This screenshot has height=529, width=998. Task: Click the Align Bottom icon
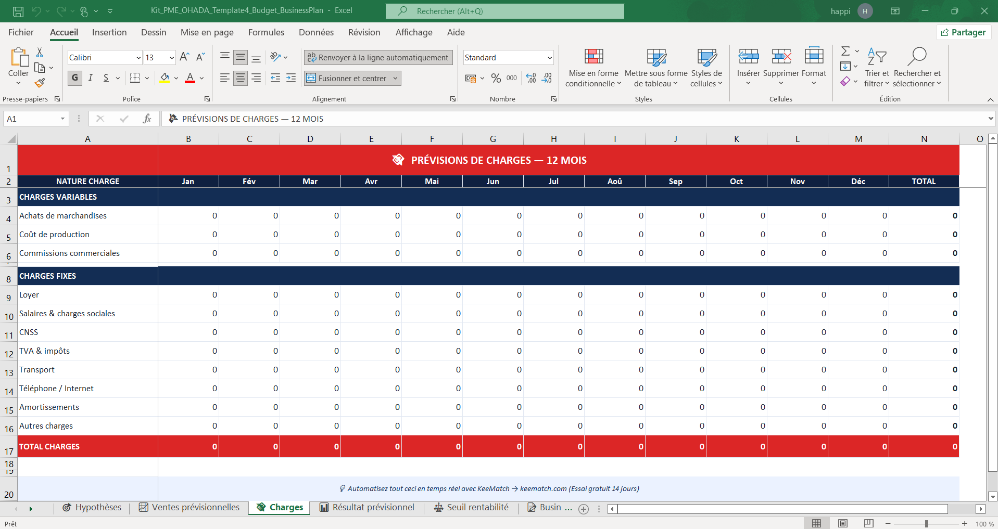pyautogui.click(x=256, y=57)
